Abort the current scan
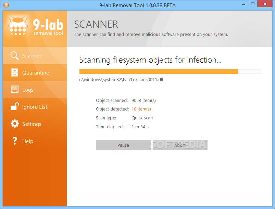This screenshot has width=275, height=209. (180, 145)
